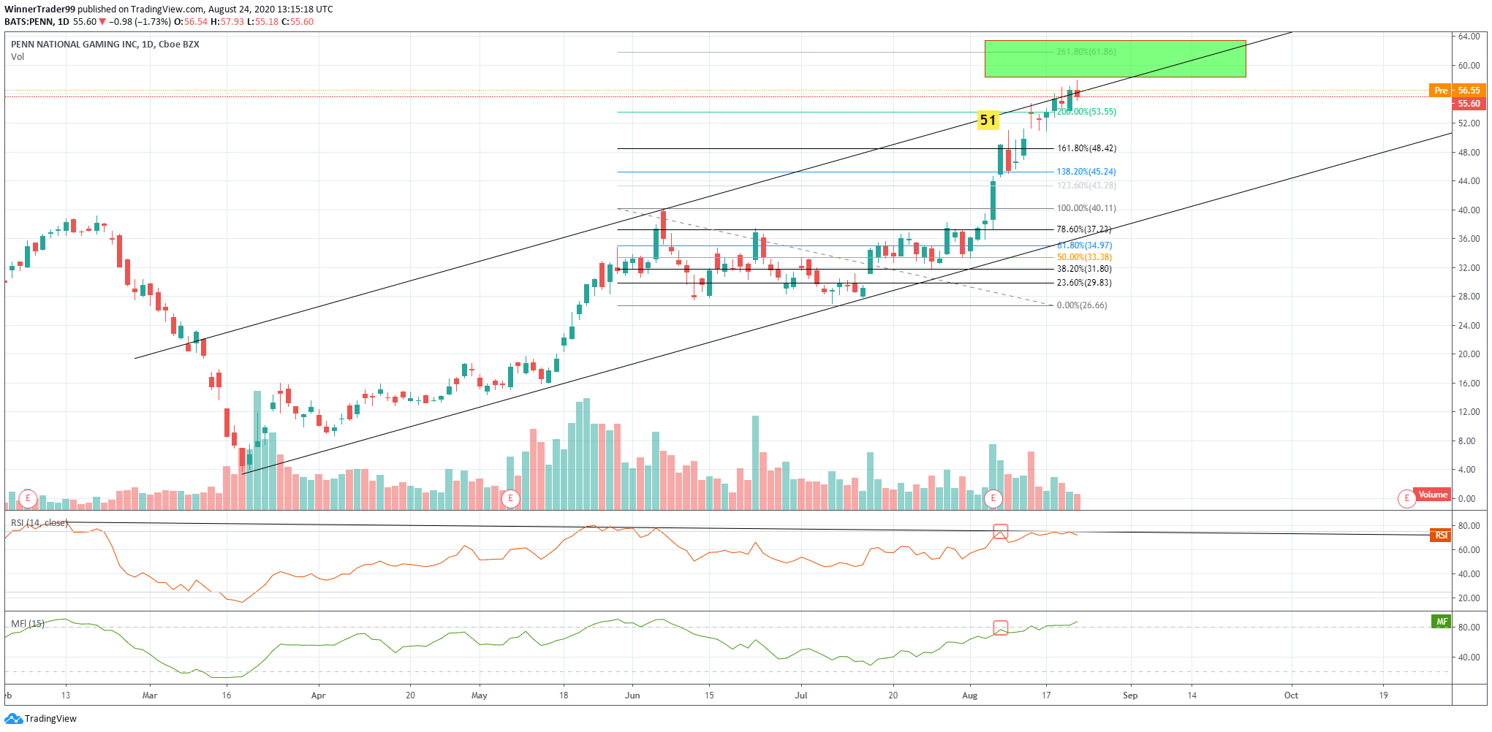
Task: Click the Vol indicator label under title
Action: [x=18, y=57]
